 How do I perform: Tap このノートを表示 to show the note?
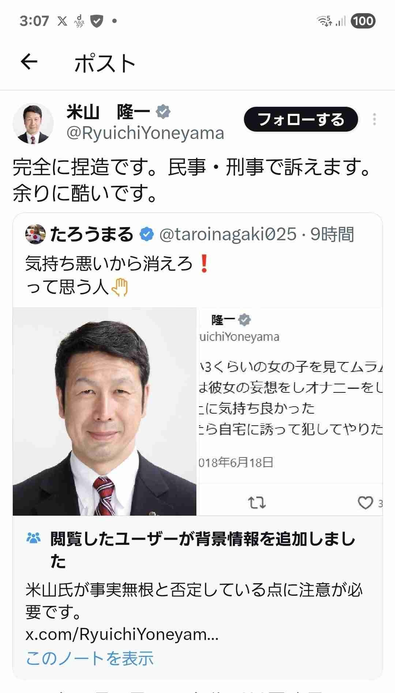click(90, 658)
